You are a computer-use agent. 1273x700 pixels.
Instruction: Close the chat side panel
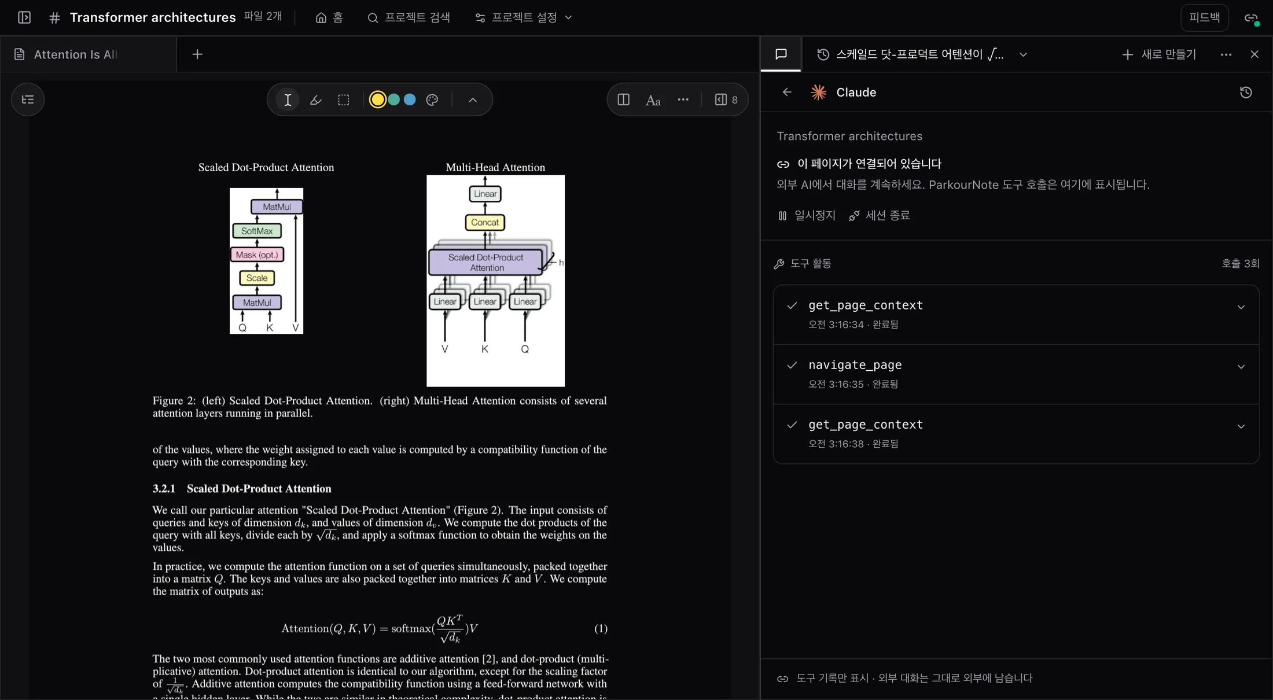[1254, 54]
